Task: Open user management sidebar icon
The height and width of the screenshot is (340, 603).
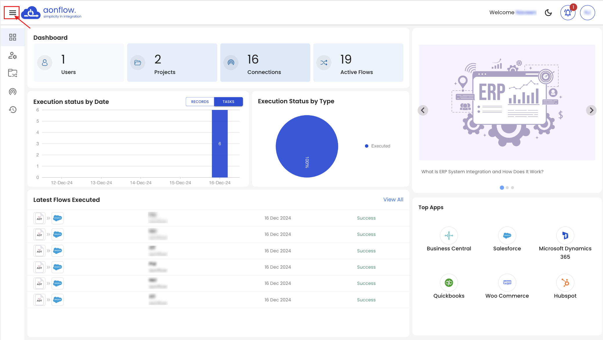Action: click(12, 55)
